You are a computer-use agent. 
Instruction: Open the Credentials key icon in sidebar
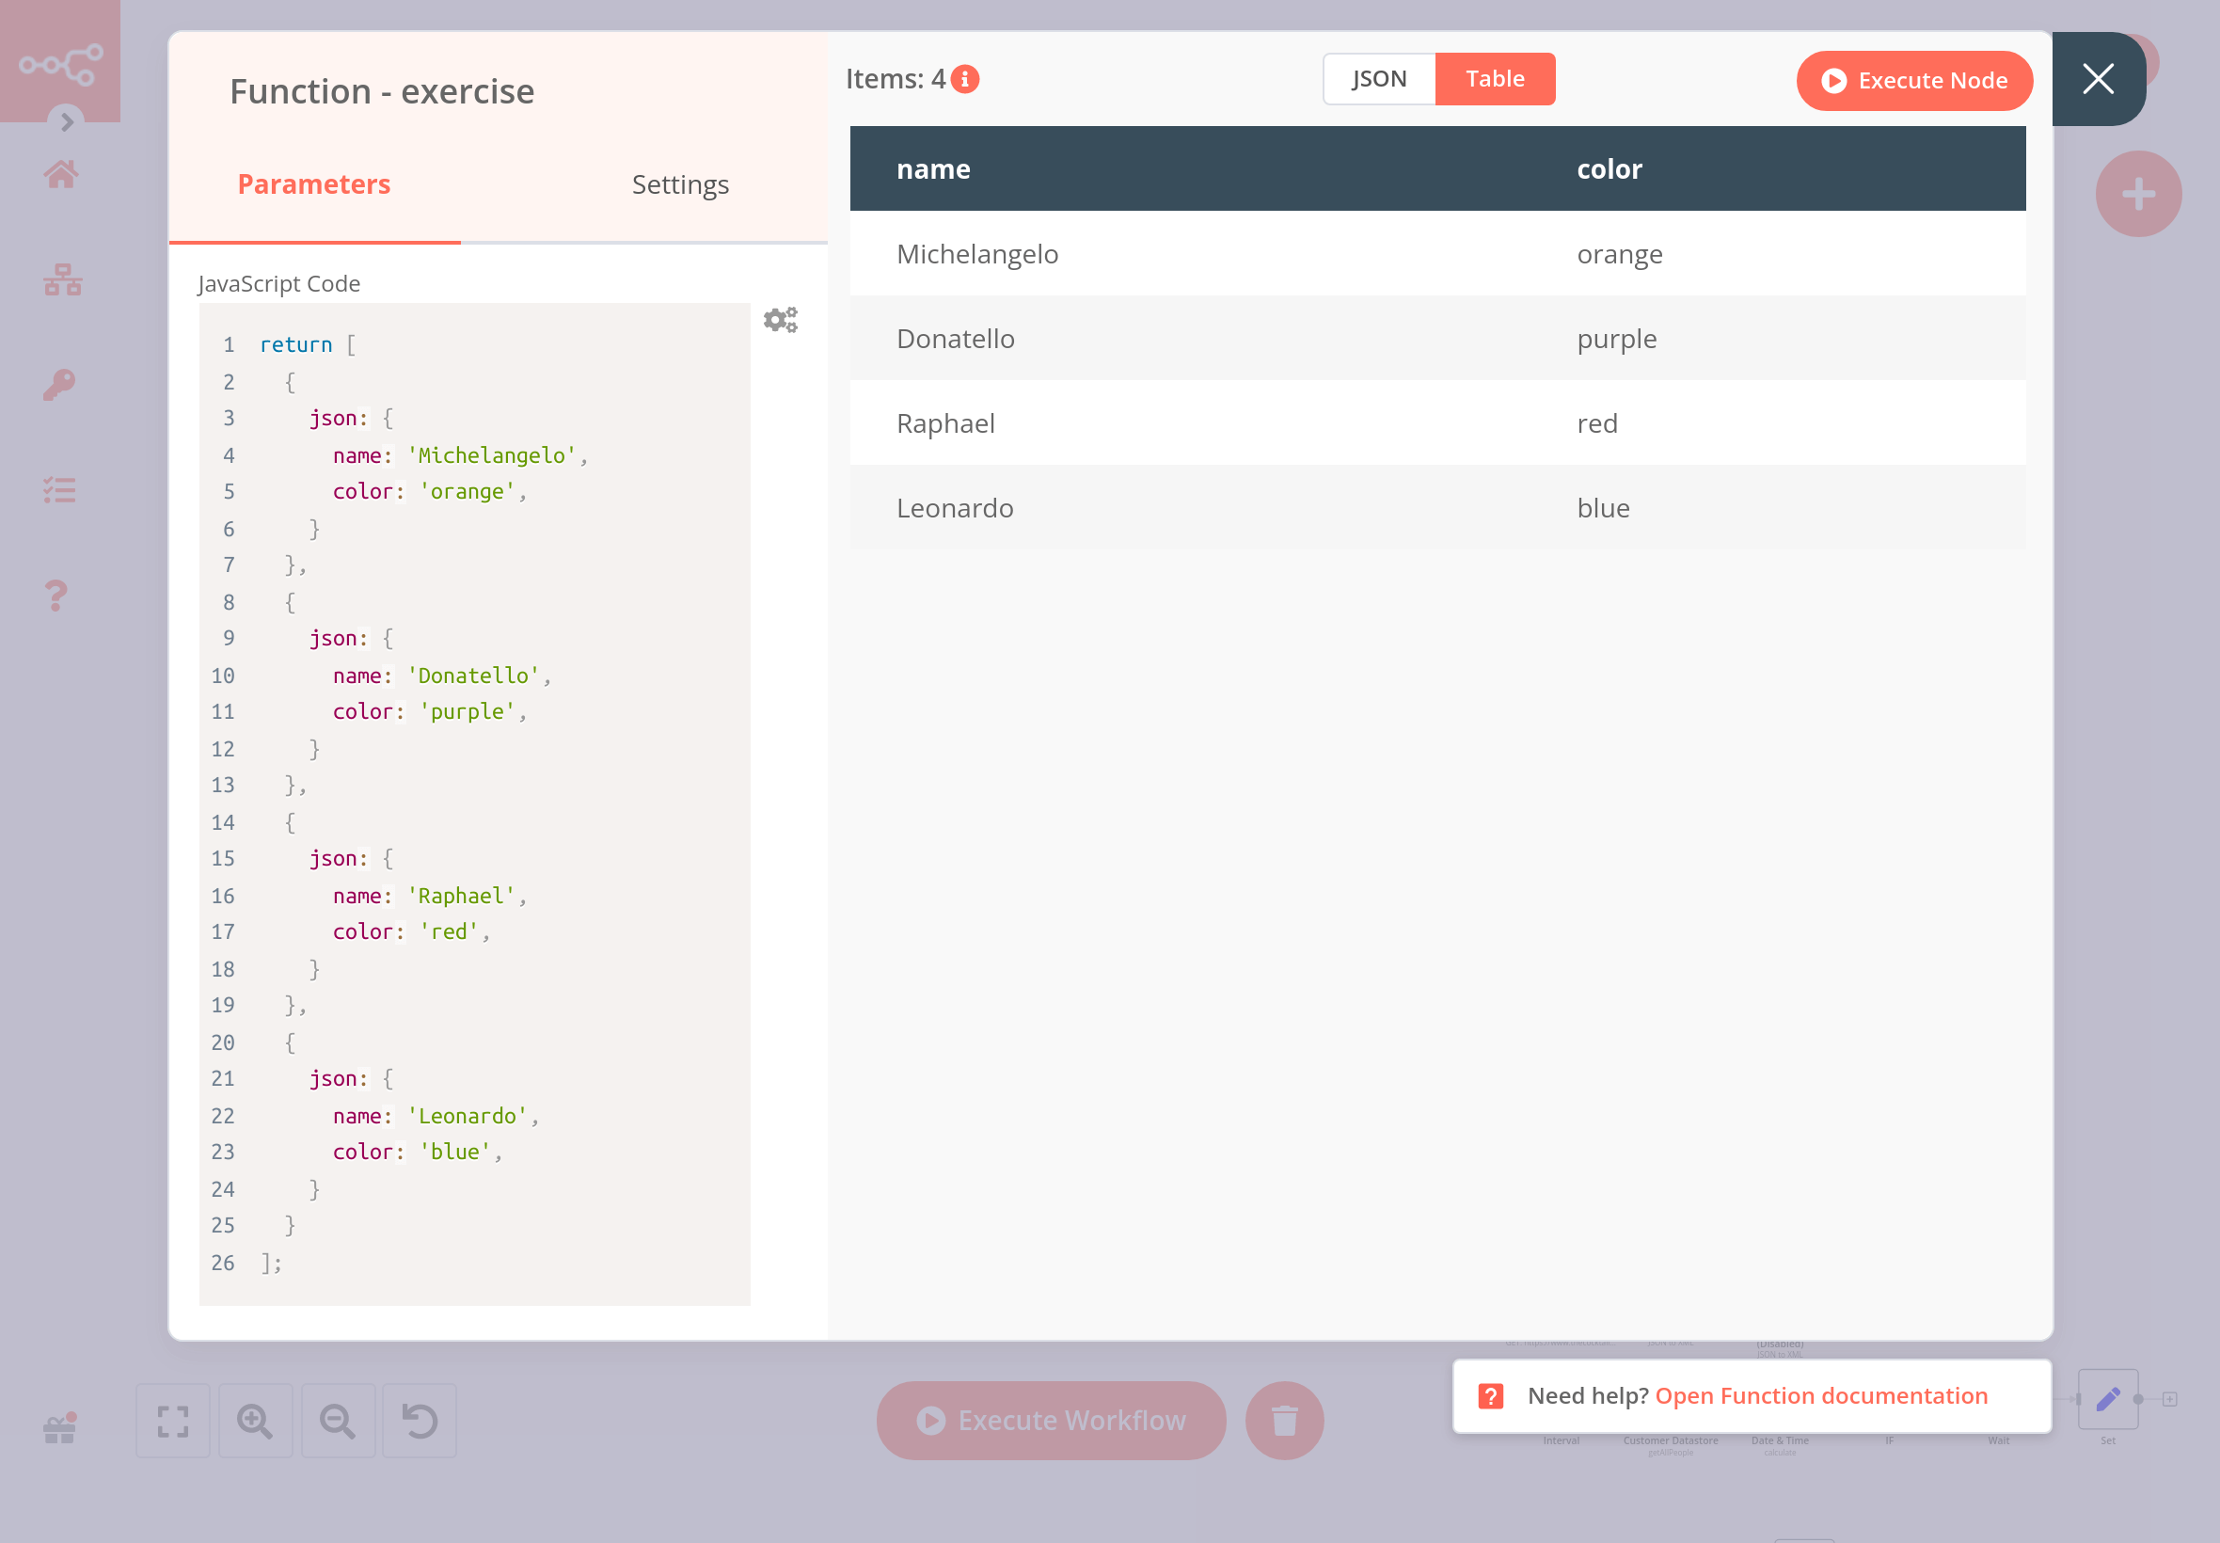[x=60, y=385]
